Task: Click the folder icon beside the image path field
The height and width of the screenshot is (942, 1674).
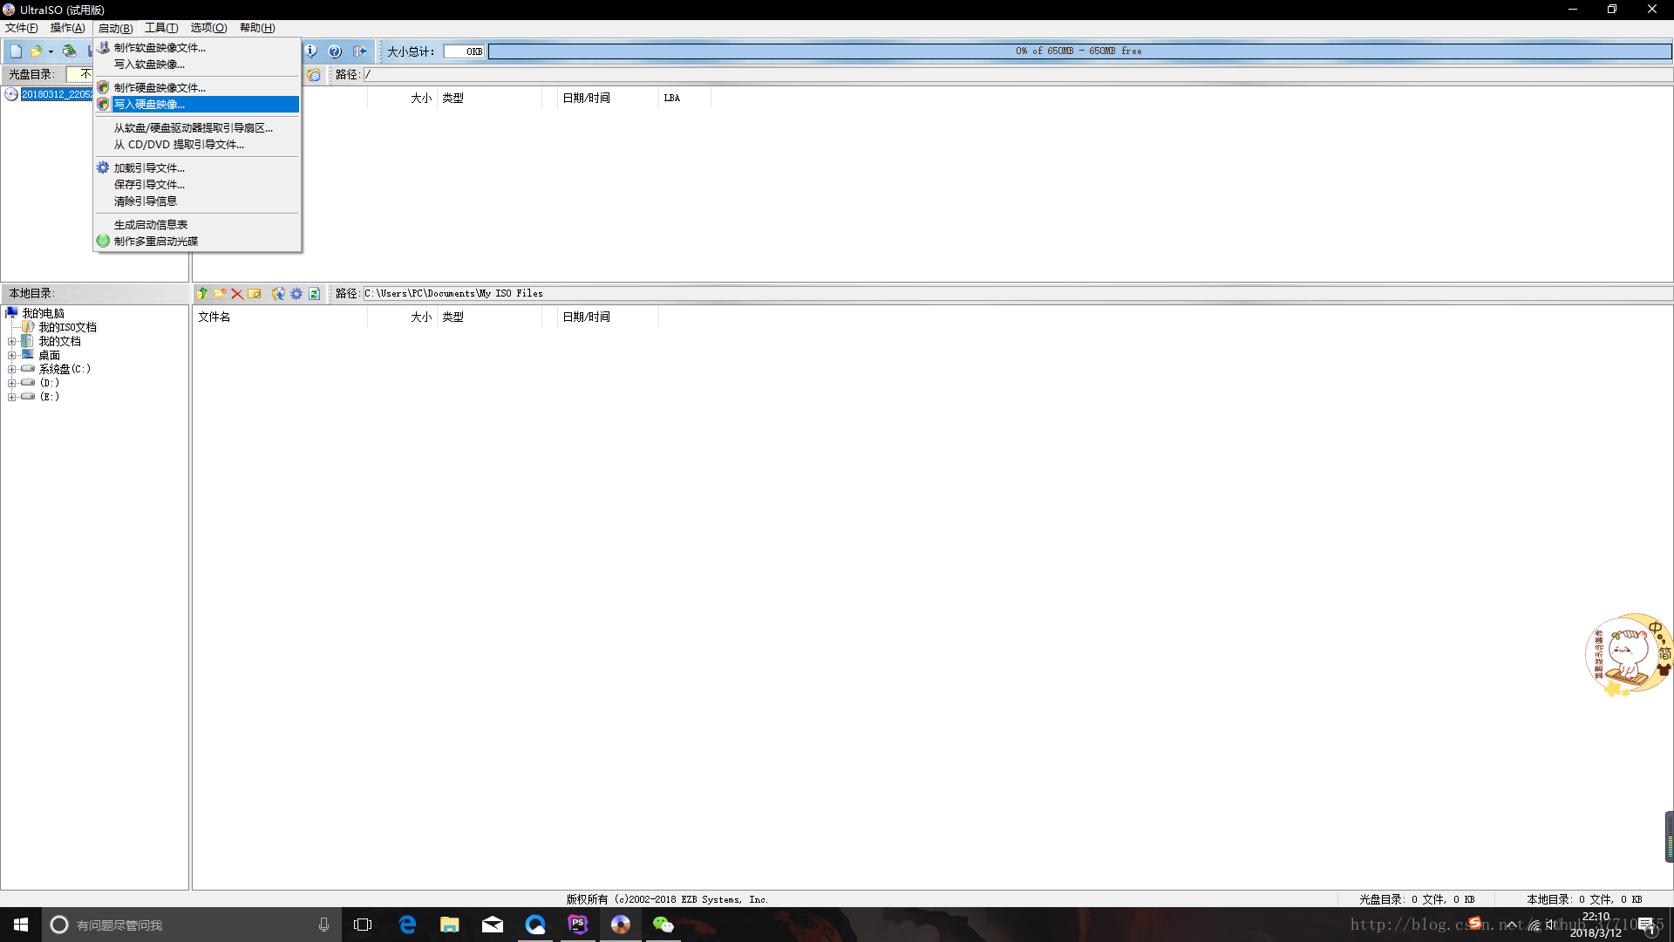Action: [x=314, y=75]
